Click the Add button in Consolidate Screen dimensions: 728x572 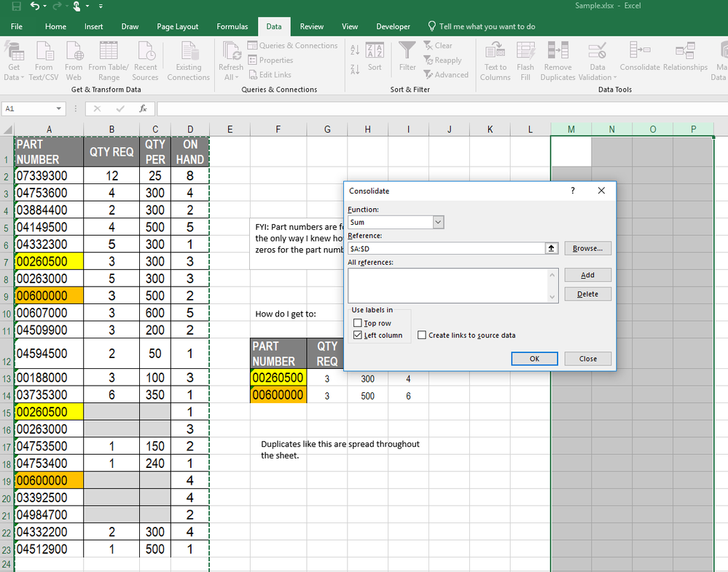tap(587, 275)
